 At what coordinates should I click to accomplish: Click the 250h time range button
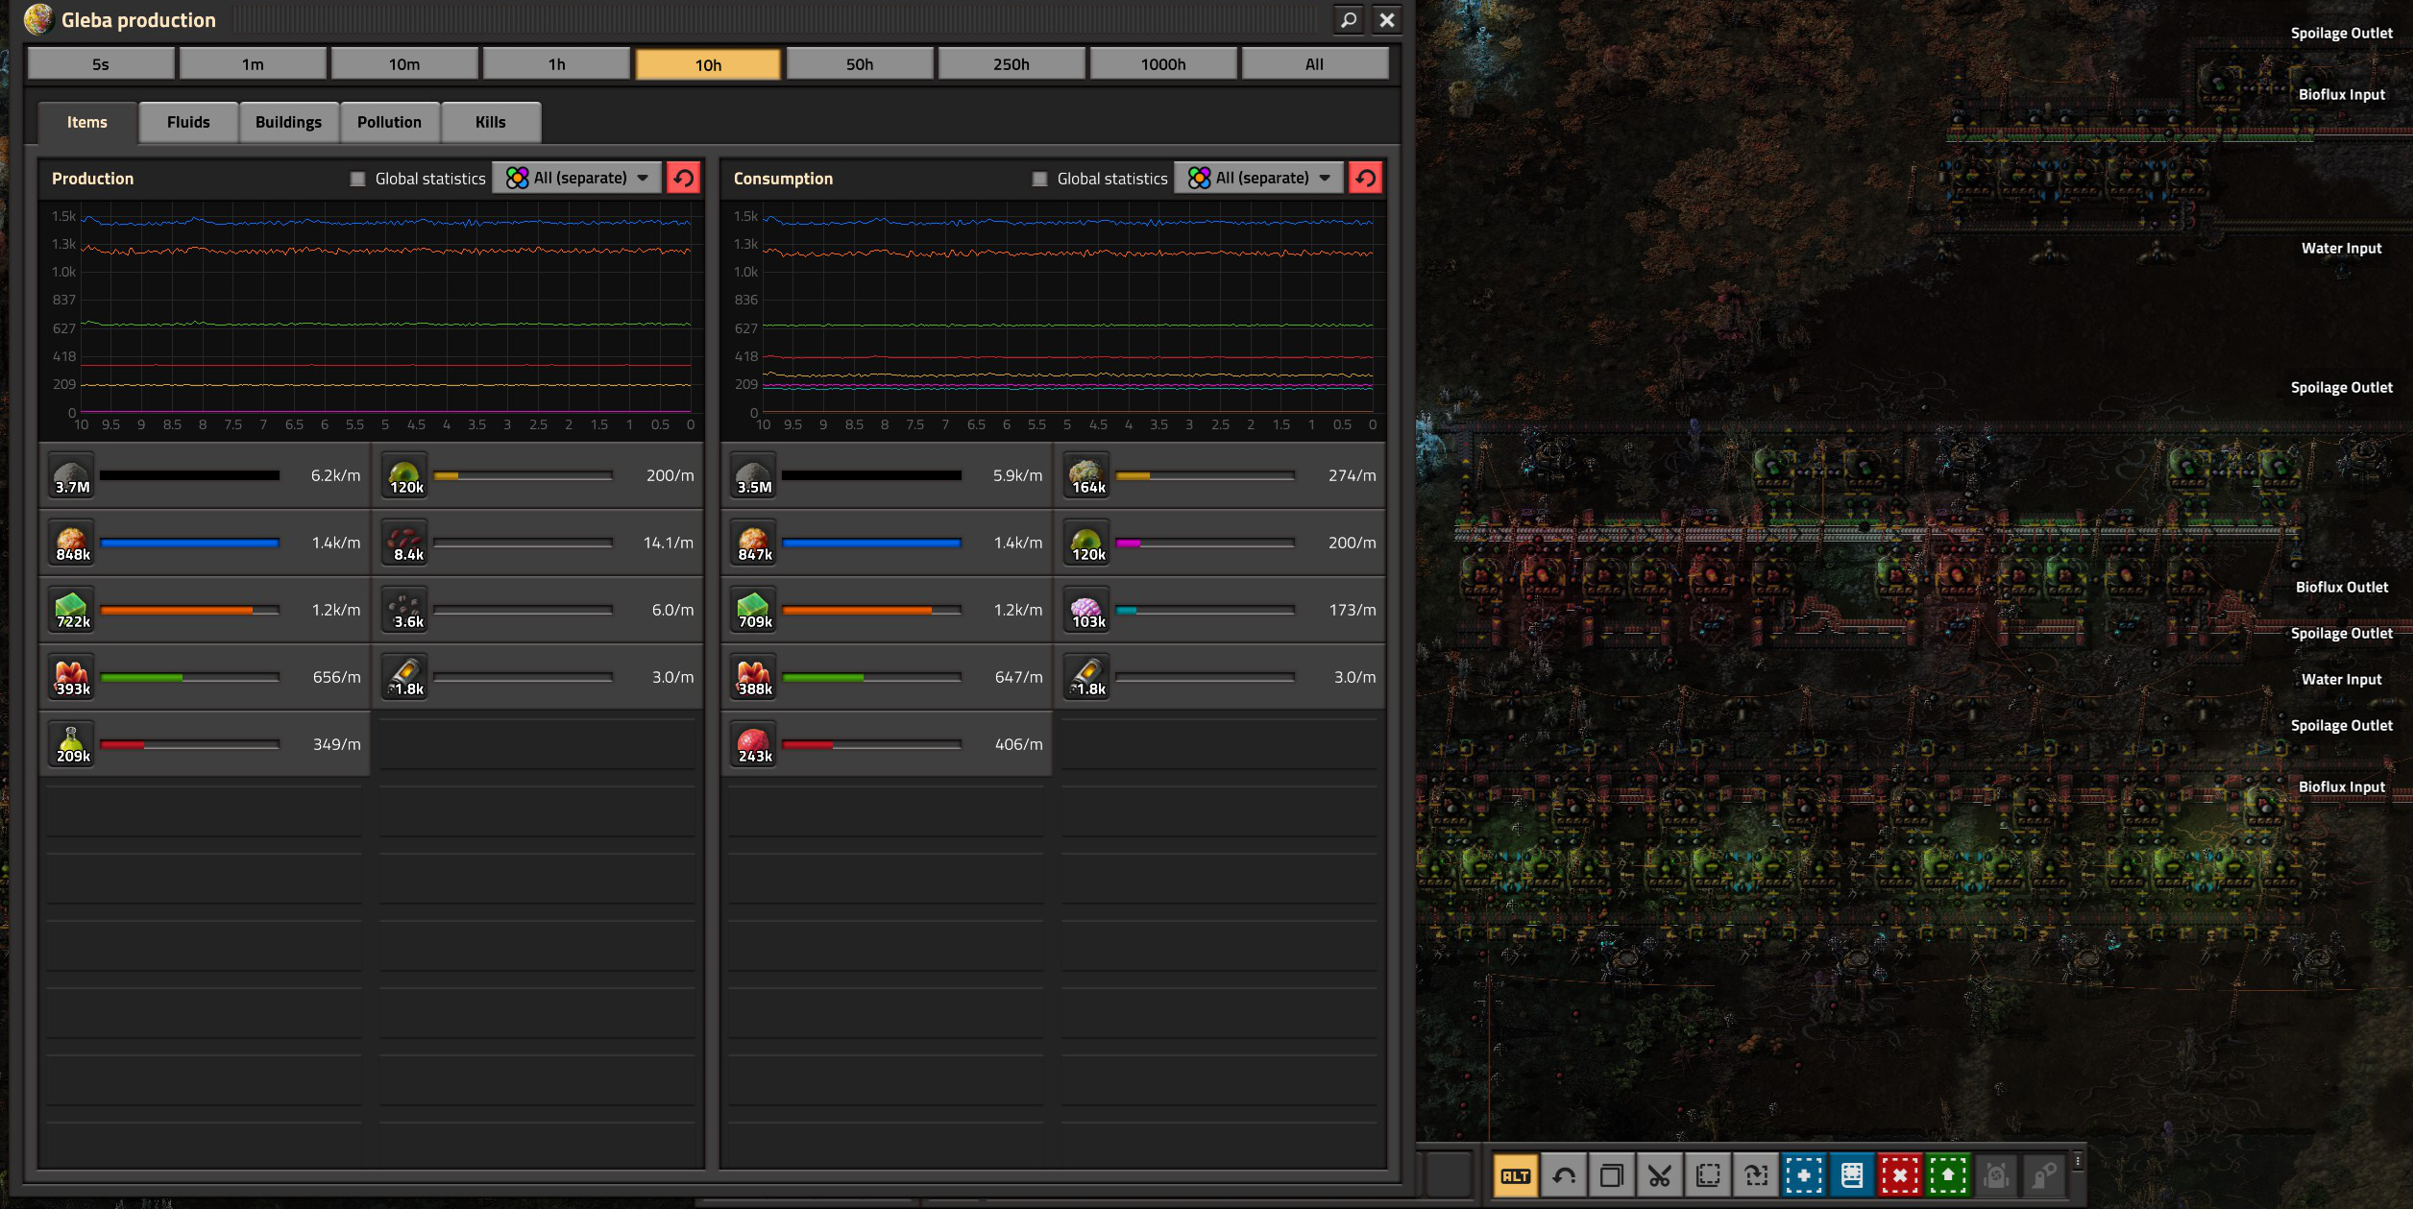pos(1012,64)
